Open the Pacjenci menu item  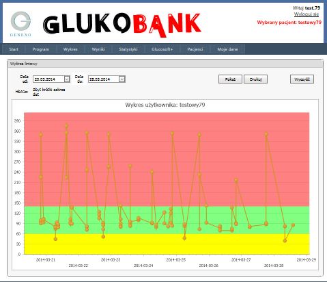[x=195, y=49]
